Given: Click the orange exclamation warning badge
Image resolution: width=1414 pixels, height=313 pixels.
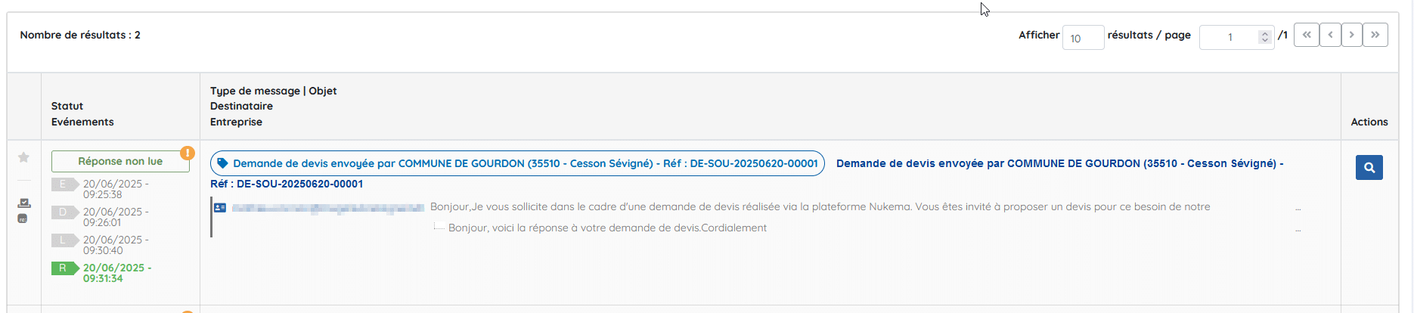Looking at the screenshot, I should [188, 153].
